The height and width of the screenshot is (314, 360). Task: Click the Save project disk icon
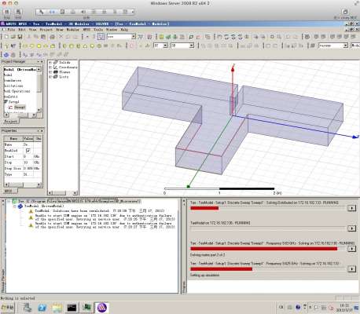[x=20, y=37]
